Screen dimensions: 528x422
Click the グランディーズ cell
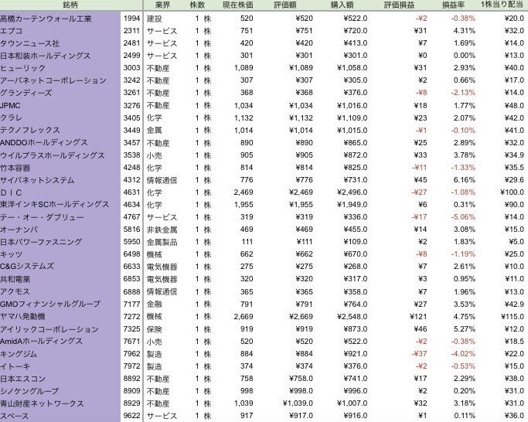(x=26, y=93)
